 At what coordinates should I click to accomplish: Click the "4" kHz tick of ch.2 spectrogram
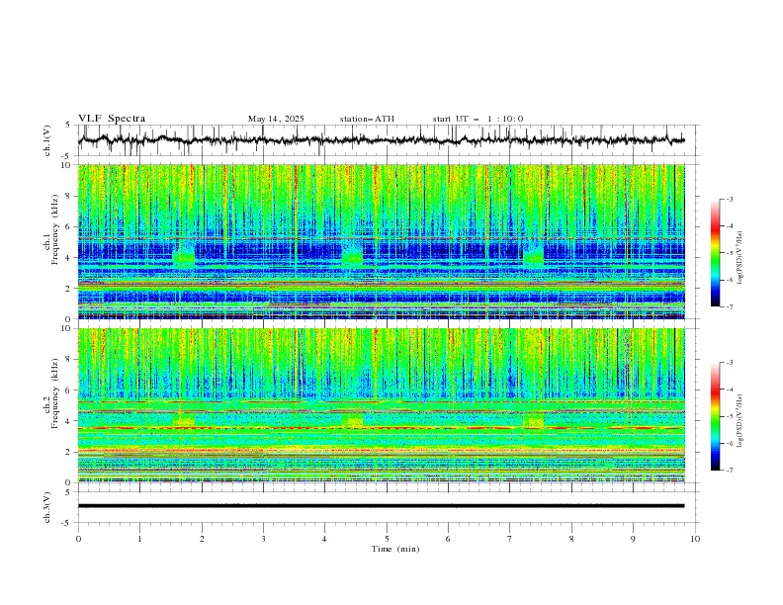(70, 421)
